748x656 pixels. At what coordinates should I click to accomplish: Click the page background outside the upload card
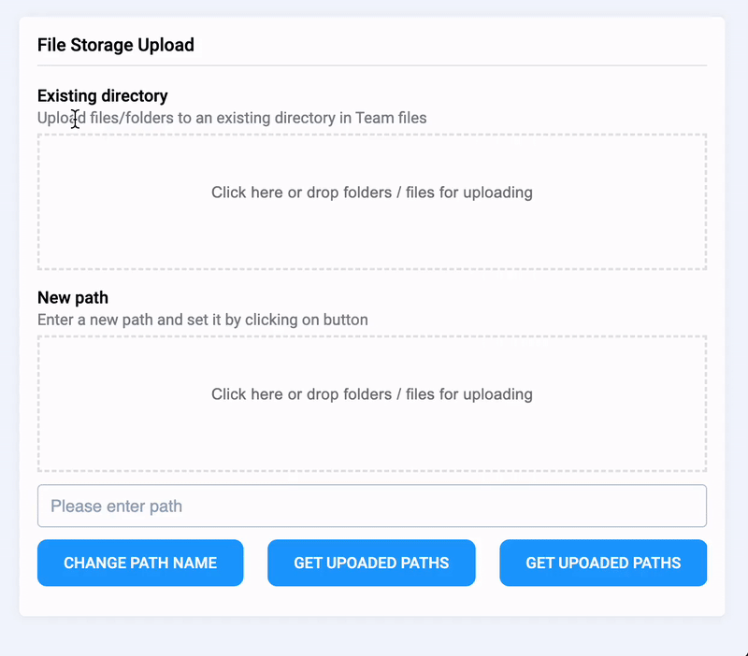click(x=374, y=640)
